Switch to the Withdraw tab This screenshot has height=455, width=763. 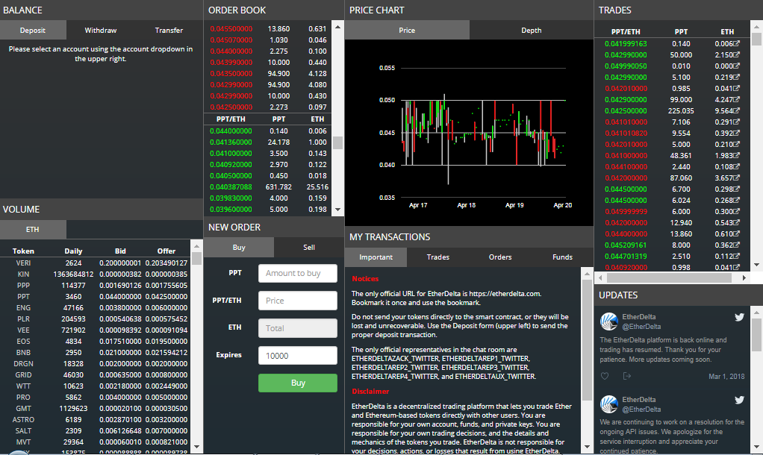[100, 30]
